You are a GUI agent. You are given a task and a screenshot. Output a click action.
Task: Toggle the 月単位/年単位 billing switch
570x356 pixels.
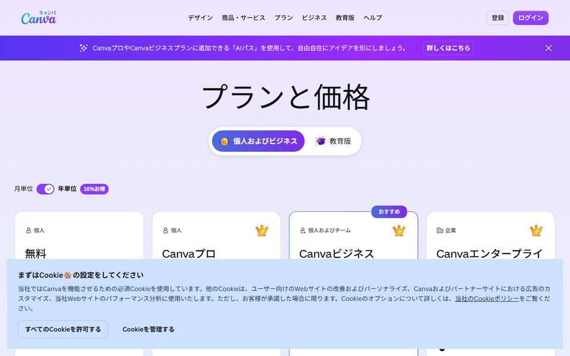(x=46, y=189)
